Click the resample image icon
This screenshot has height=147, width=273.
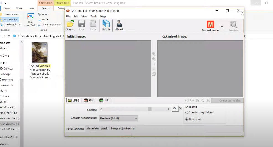[208, 100]
